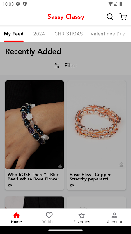Open the Account person icon
This screenshot has height=234, width=131.
pos(114,215)
